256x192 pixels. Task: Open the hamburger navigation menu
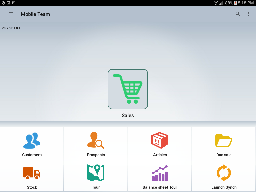click(11, 14)
